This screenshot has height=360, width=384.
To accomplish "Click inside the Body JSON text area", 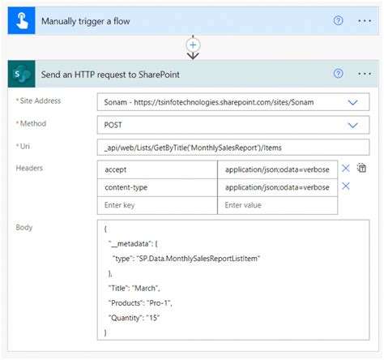I will pyautogui.click(x=233, y=280).
